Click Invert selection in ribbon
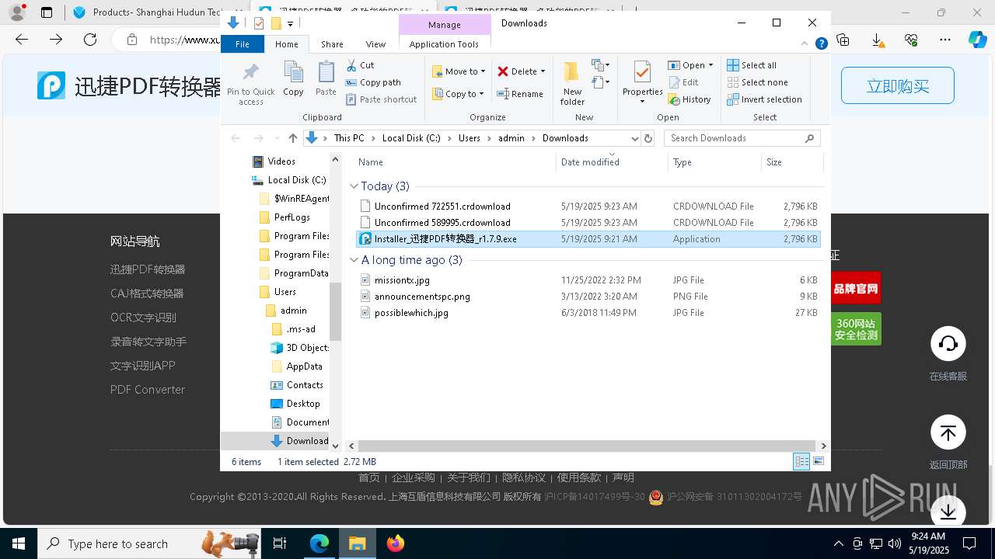Viewport: 995px width, 559px height. 764,99
